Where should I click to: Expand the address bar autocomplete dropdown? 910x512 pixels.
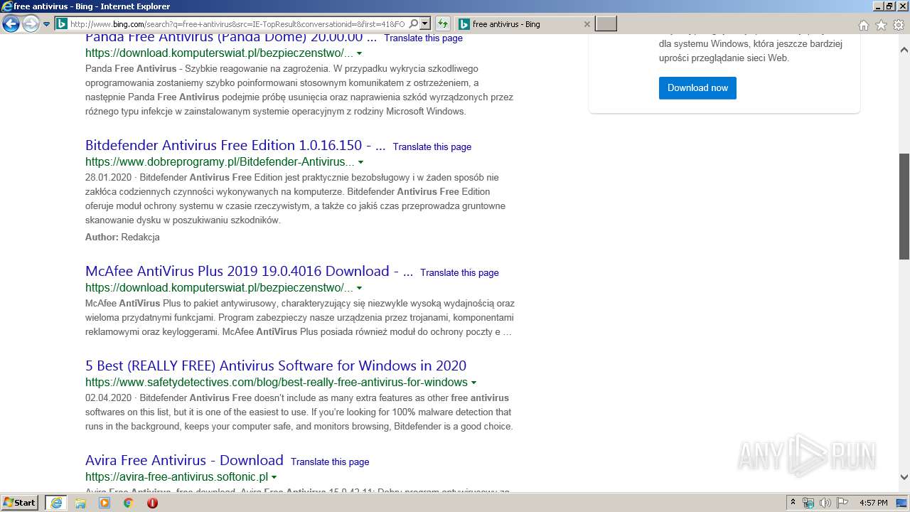[425, 24]
